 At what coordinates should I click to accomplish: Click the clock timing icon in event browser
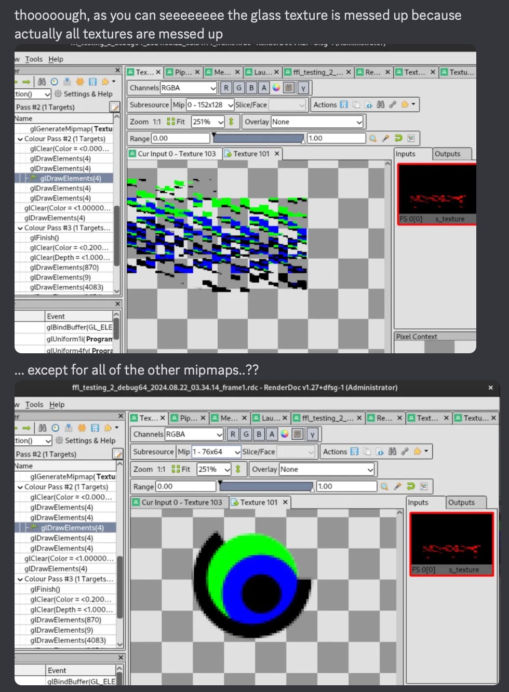pos(55,82)
